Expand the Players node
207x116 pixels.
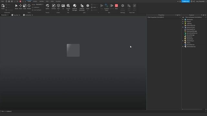183,22
